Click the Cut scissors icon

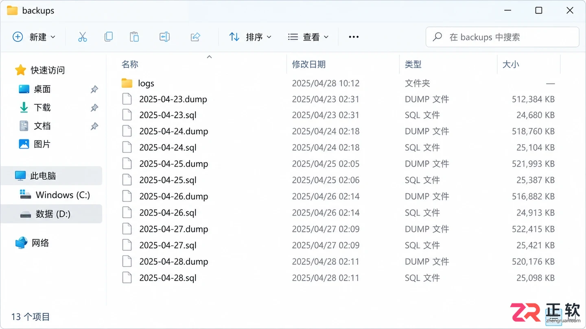83,37
